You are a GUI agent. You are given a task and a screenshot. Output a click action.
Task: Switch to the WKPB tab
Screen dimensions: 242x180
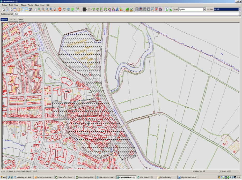[x=21, y=19]
